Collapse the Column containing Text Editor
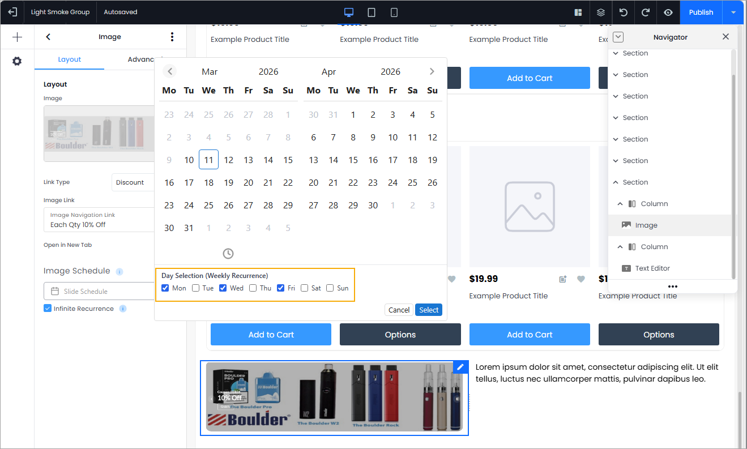This screenshot has height=449, width=747. (x=620, y=247)
